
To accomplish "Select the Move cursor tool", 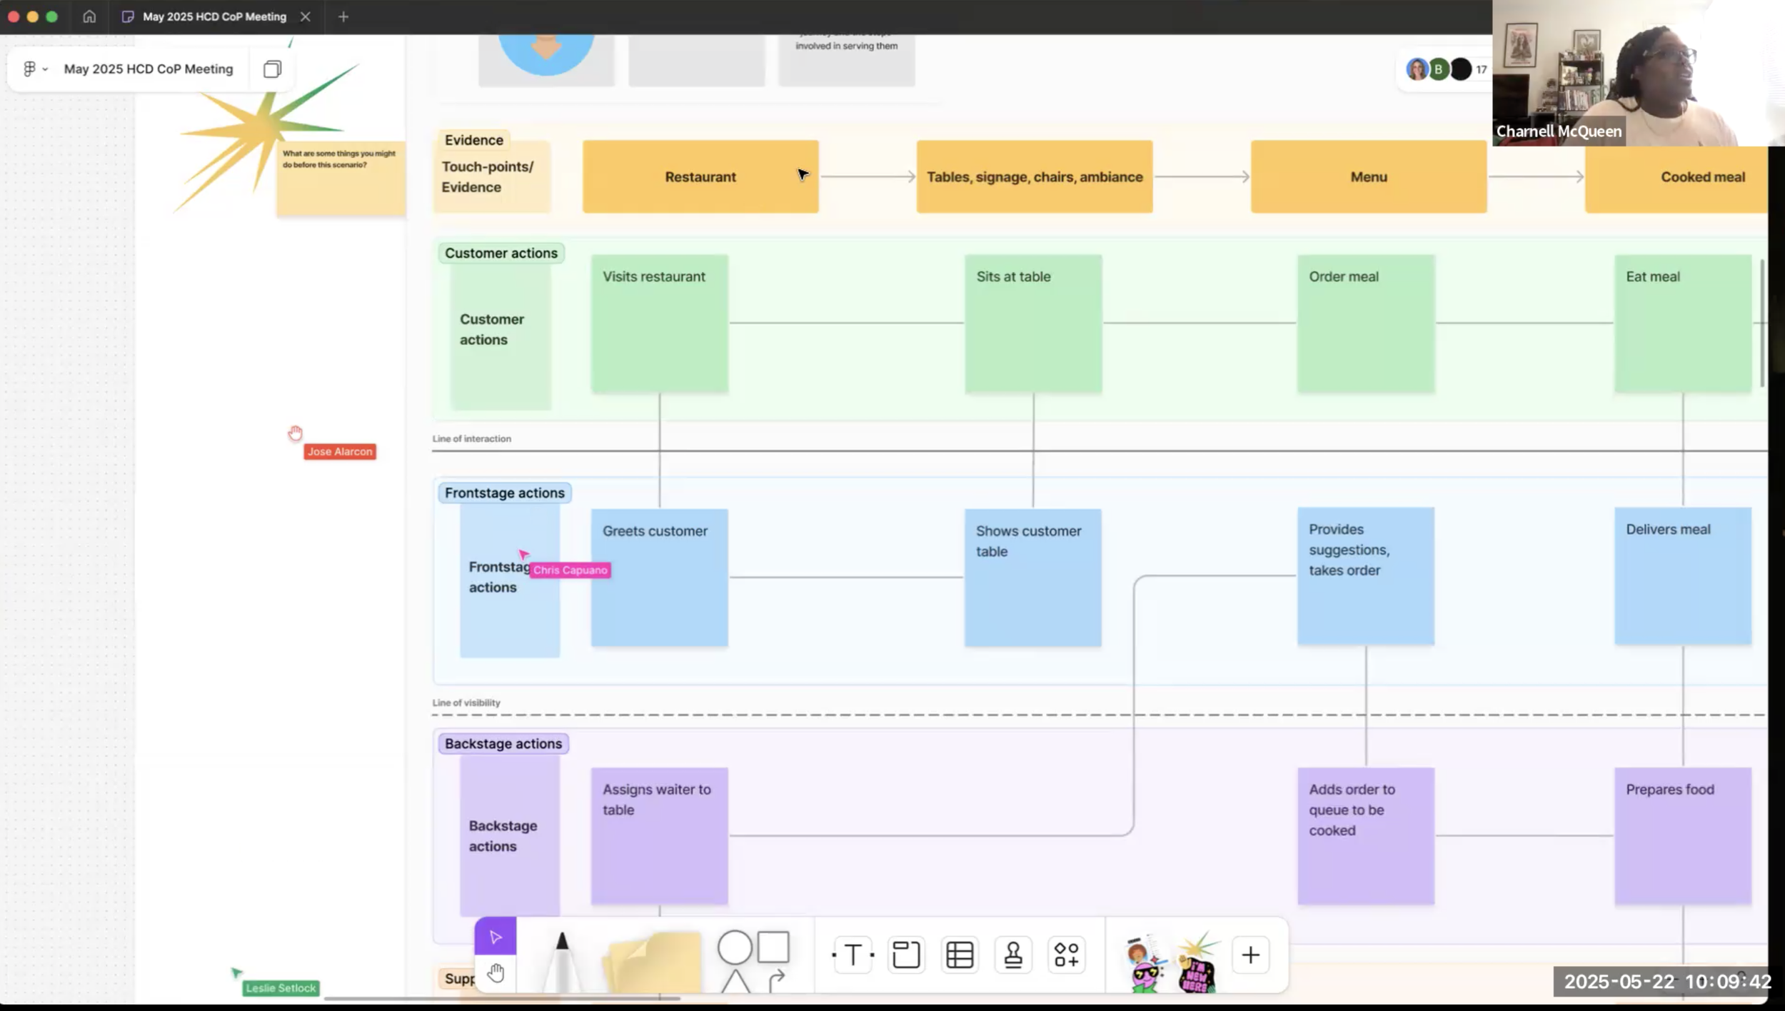I will point(495,937).
